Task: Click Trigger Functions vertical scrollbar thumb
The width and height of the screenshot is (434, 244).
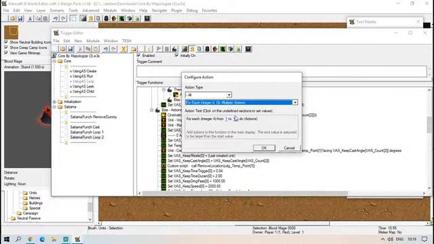Action: click(x=429, y=125)
